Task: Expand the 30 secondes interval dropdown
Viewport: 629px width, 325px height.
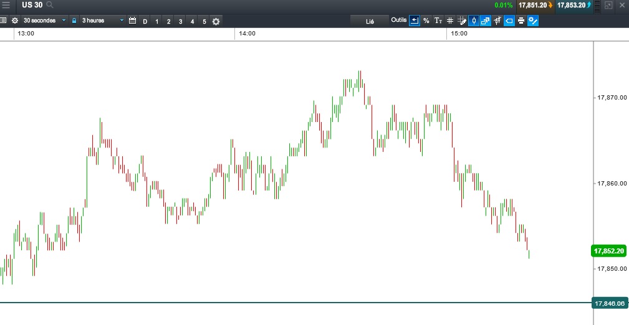Action: [x=44, y=21]
